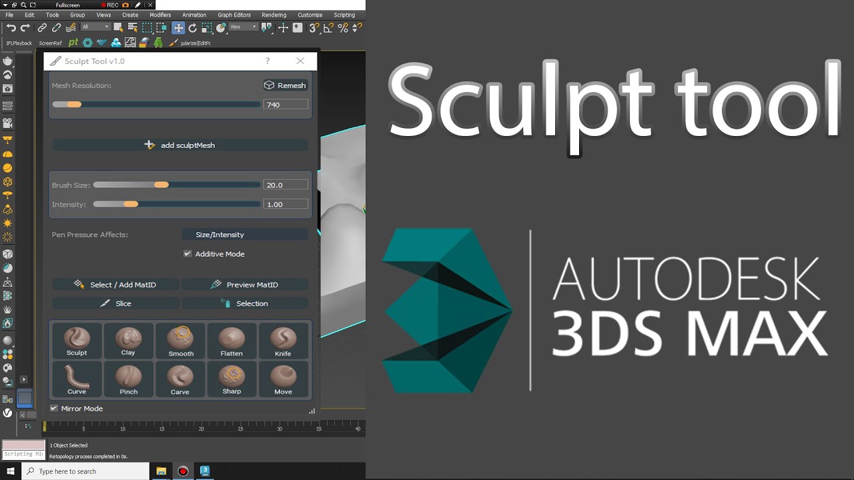Open the selection filter All dropdown
The height and width of the screenshot is (480, 854).
point(95,27)
